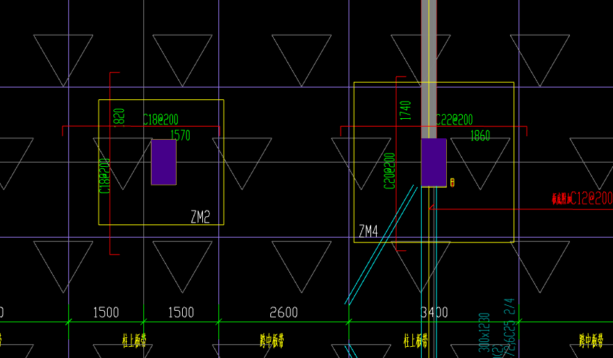Image resolution: width=613 pixels, height=358 pixels.
Task: Pick the 跨中板带 label below 2600 dimension
Action: (272, 341)
